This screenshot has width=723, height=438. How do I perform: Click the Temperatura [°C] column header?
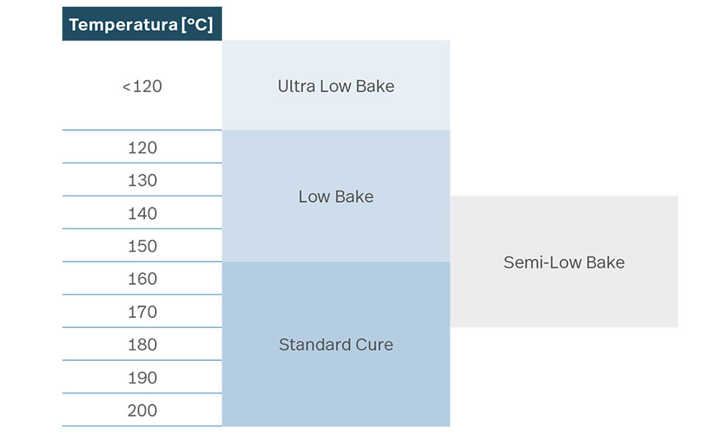pos(141,24)
